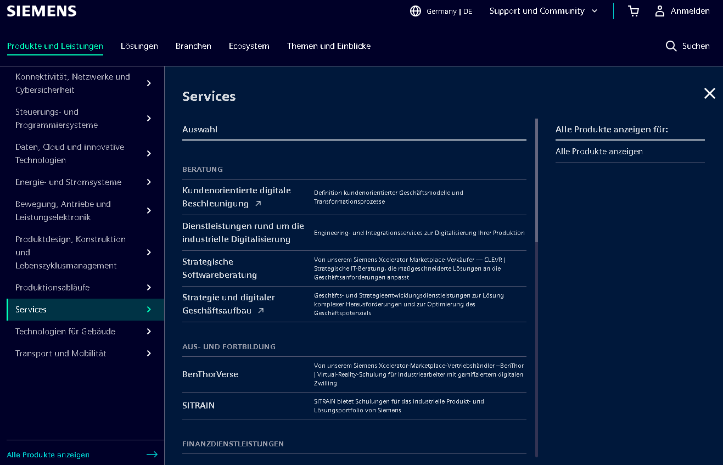This screenshot has height=465, width=723.
Task: Select Technologien für Gebäude category
Action: tap(65, 332)
